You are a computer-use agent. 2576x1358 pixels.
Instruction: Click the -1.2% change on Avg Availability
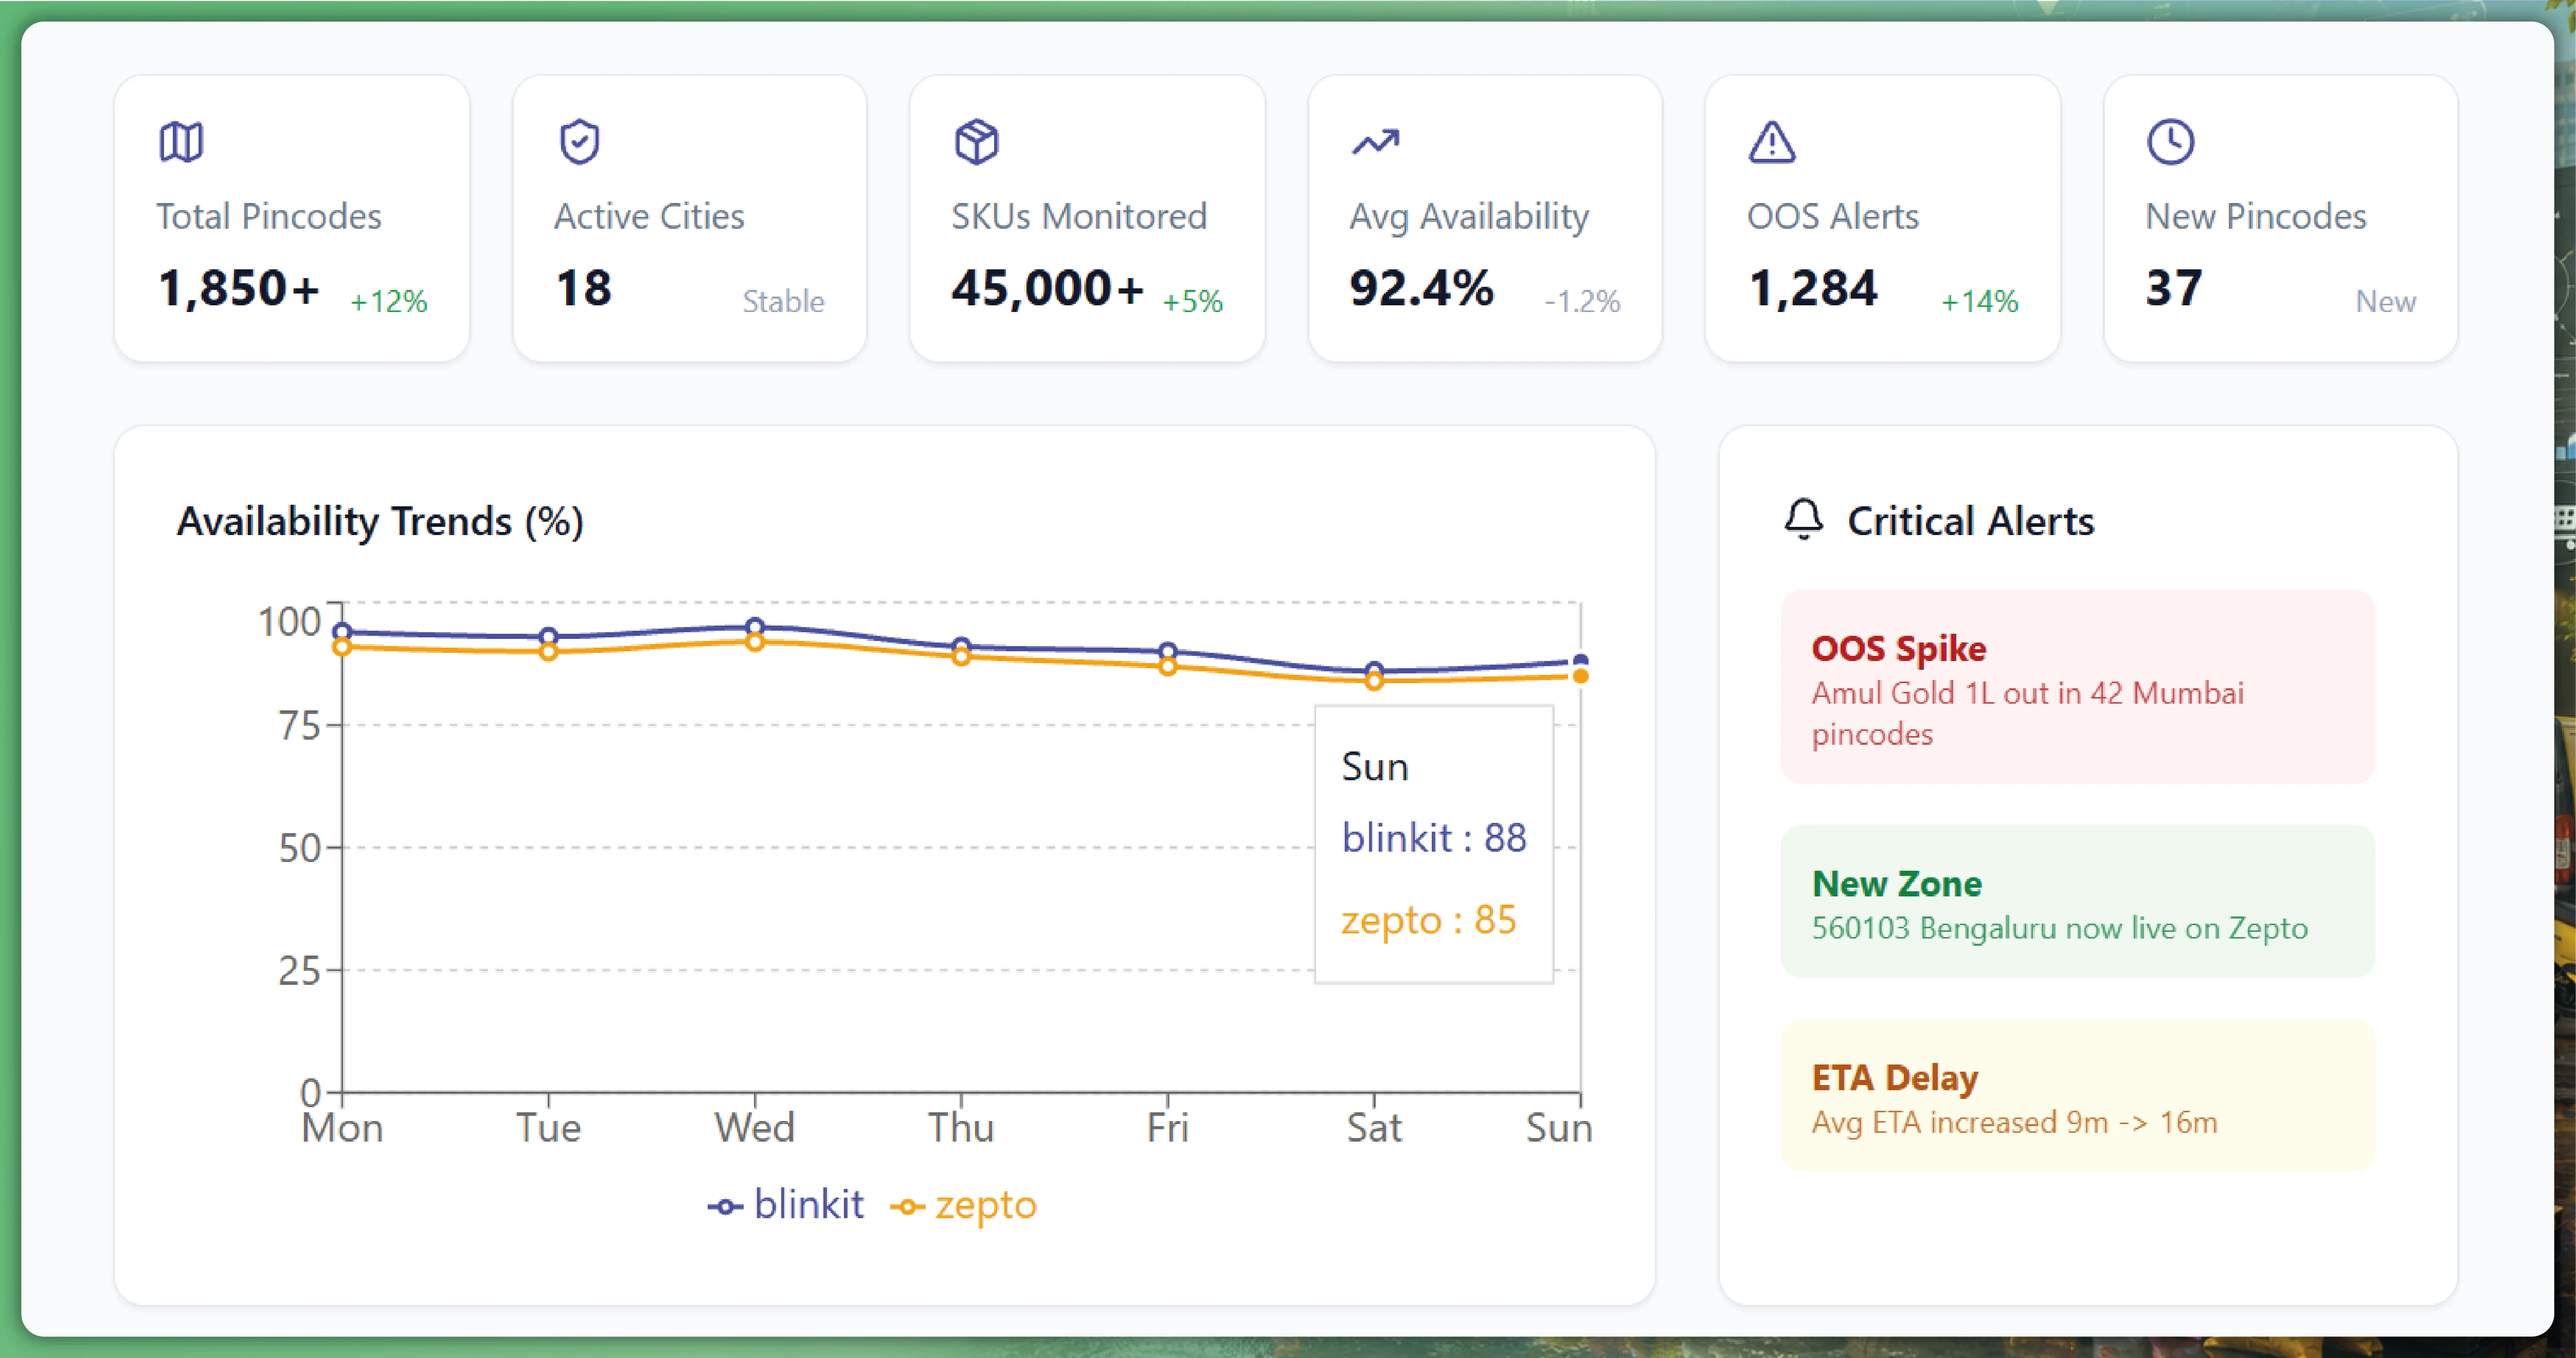pos(1582,301)
